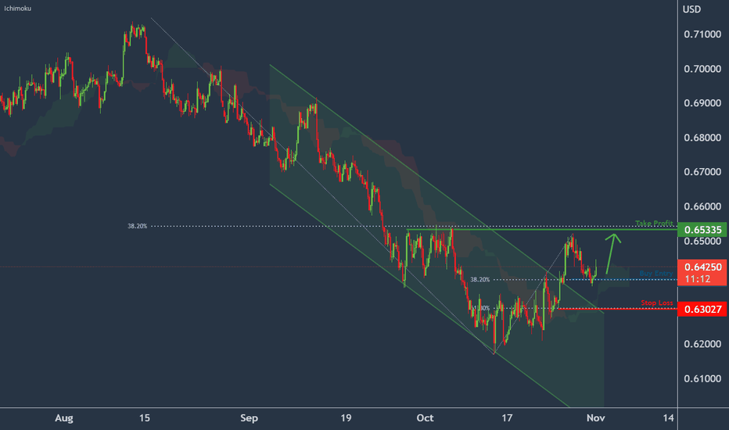This screenshot has width=729, height=430.
Task: Click the Sep date label on time axis
Action: 250,418
